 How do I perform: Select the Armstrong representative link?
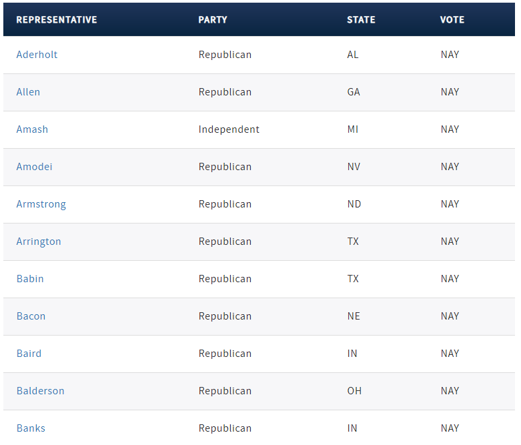pos(41,204)
